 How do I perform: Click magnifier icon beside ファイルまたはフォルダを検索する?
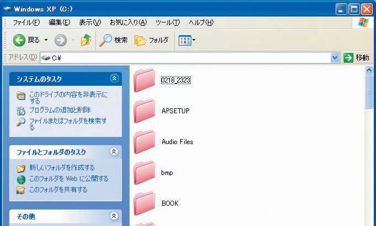(21, 122)
